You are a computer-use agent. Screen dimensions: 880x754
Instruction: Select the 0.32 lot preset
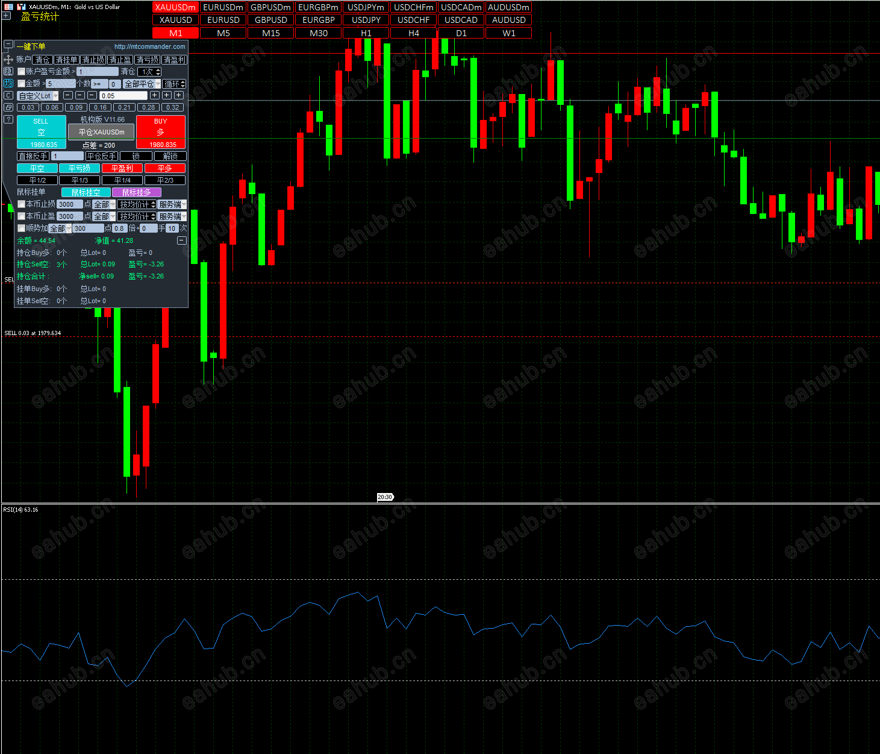[173, 107]
